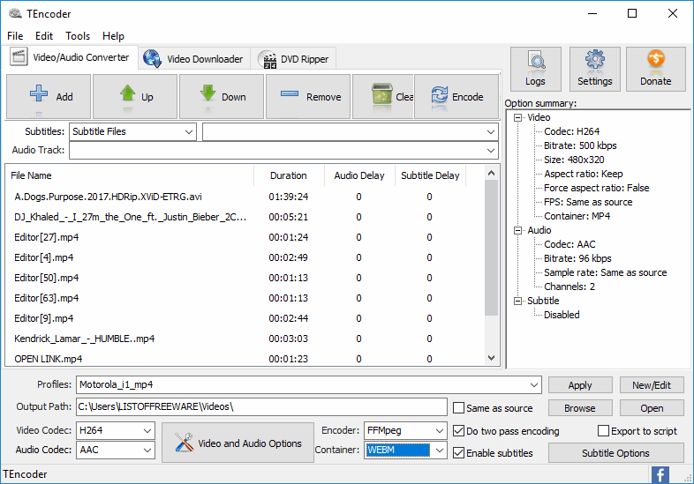Click the Apply profile button

click(x=580, y=385)
